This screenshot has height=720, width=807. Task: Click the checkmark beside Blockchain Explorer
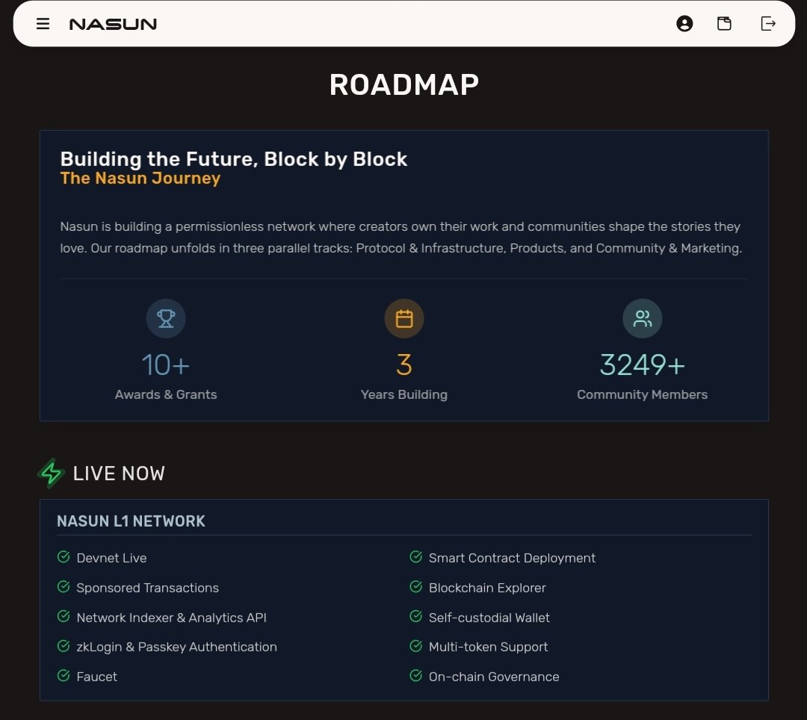pos(416,587)
